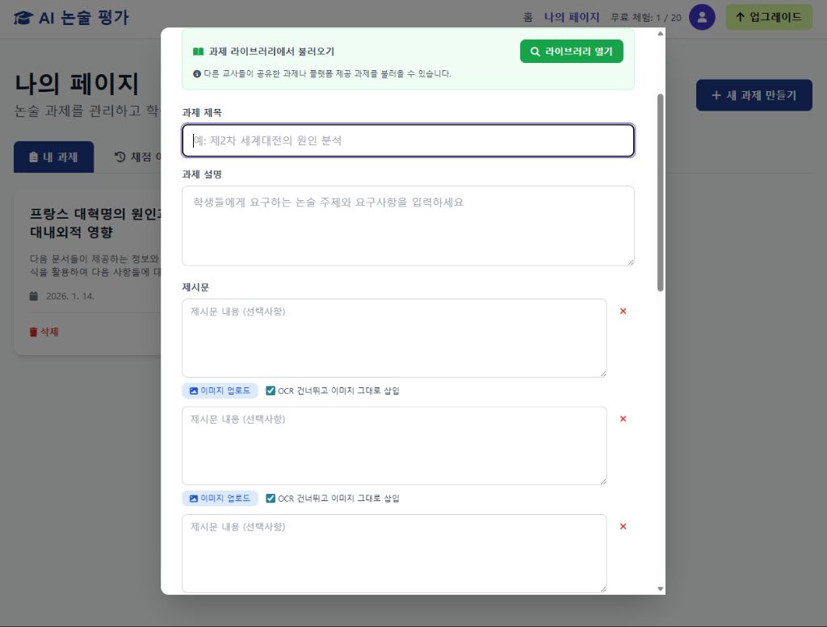Remove the second 제시문 using red X icon
The width and height of the screenshot is (827, 627).
(623, 419)
